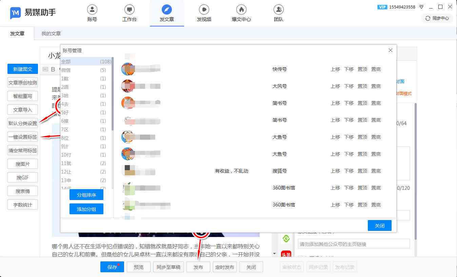Click the blue 保存 button
The height and width of the screenshot is (277, 457).
pyautogui.click(x=112, y=267)
